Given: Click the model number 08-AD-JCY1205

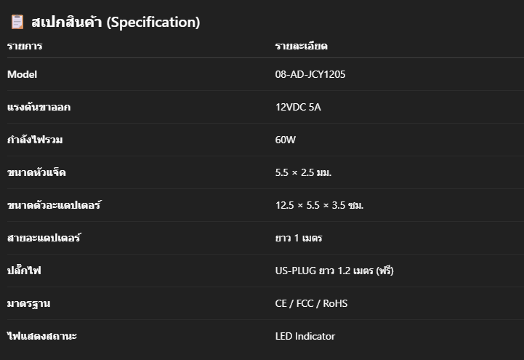Looking at the screenshot, I should (310, 74).
